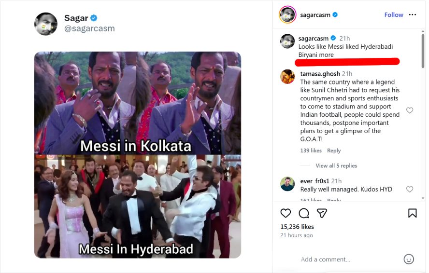This screenshot has width=429, height=273.
Task: Like ever_fr0s1's comment
Action: coord(410,190)
